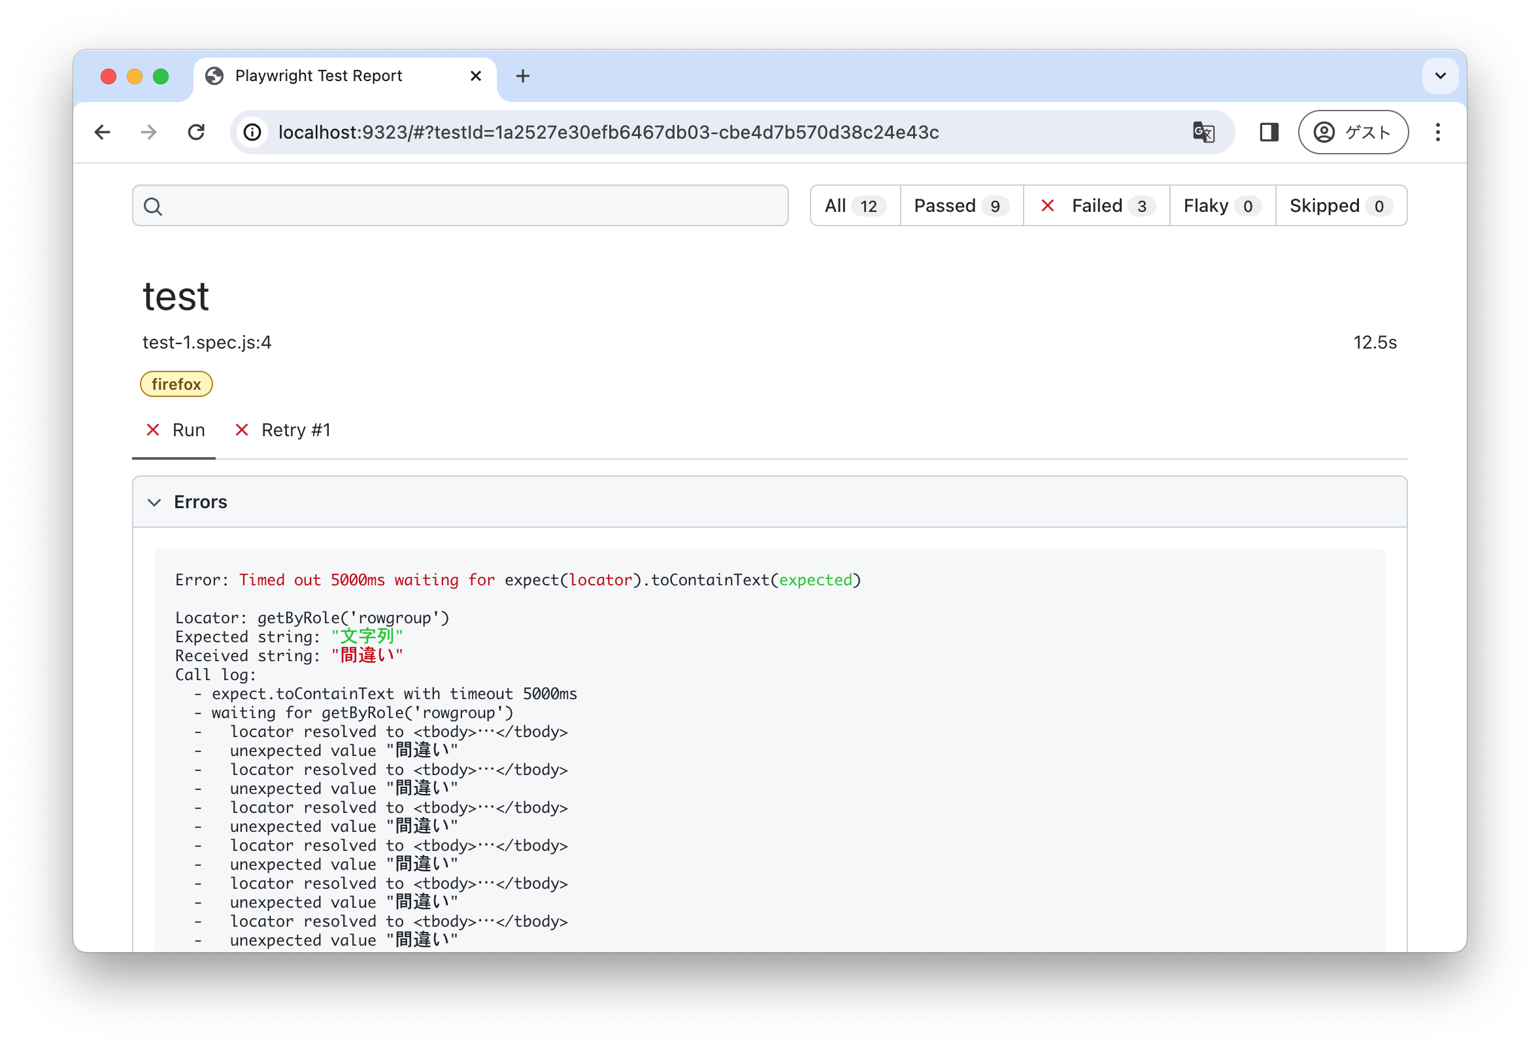The image size is (1540, 1049).
Task: Switch to the Retry #1 tab
Action: [284, 430]
